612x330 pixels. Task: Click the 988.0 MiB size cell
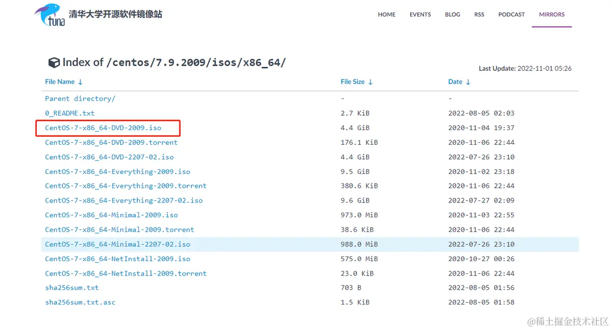359,244
